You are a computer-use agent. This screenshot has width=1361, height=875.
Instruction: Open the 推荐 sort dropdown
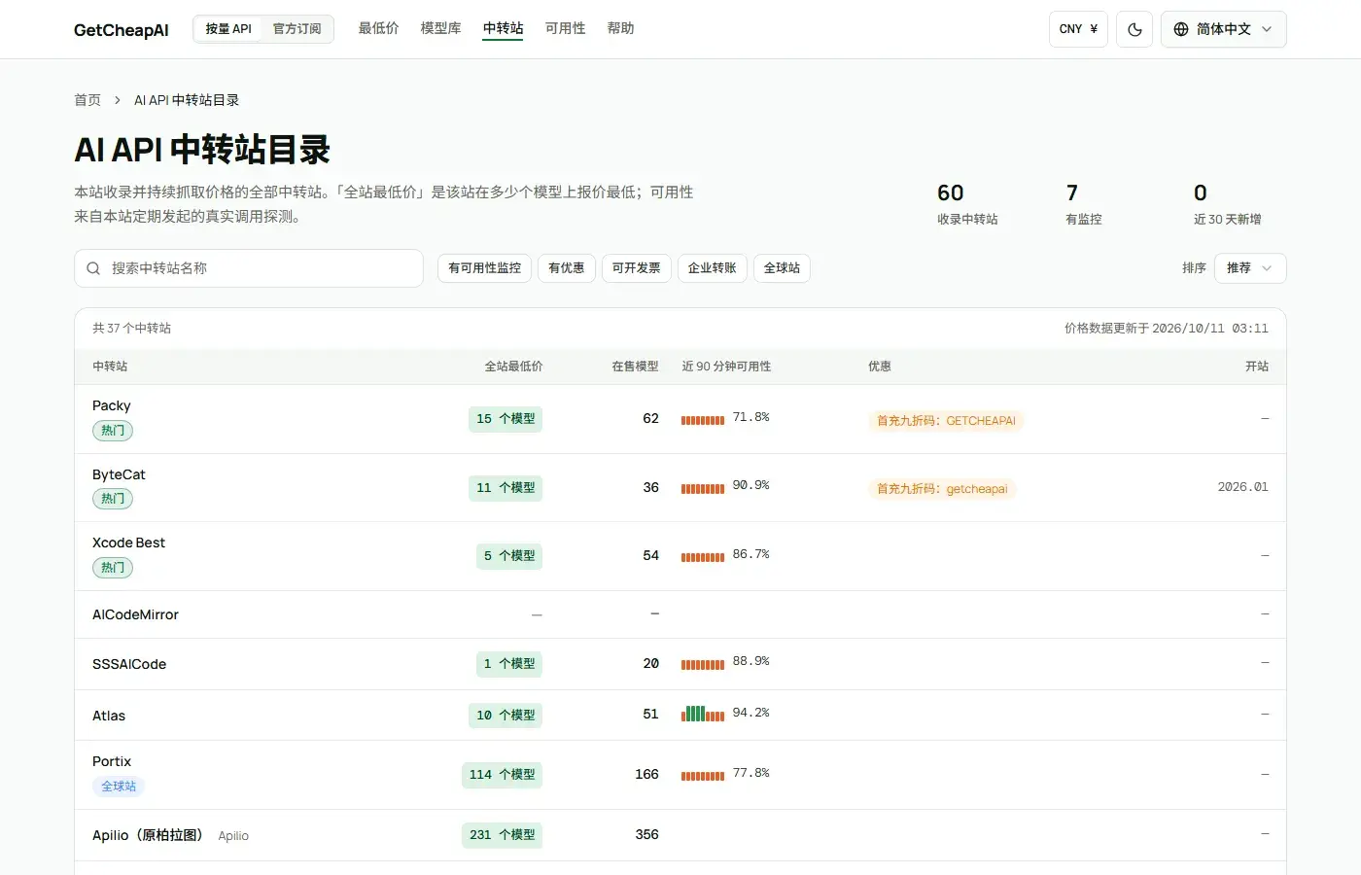(1250, 268)
